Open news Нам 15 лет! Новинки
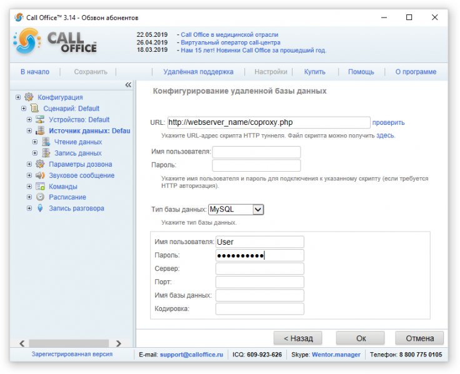This screenshot has height=374, width=460. coord(254,51)
